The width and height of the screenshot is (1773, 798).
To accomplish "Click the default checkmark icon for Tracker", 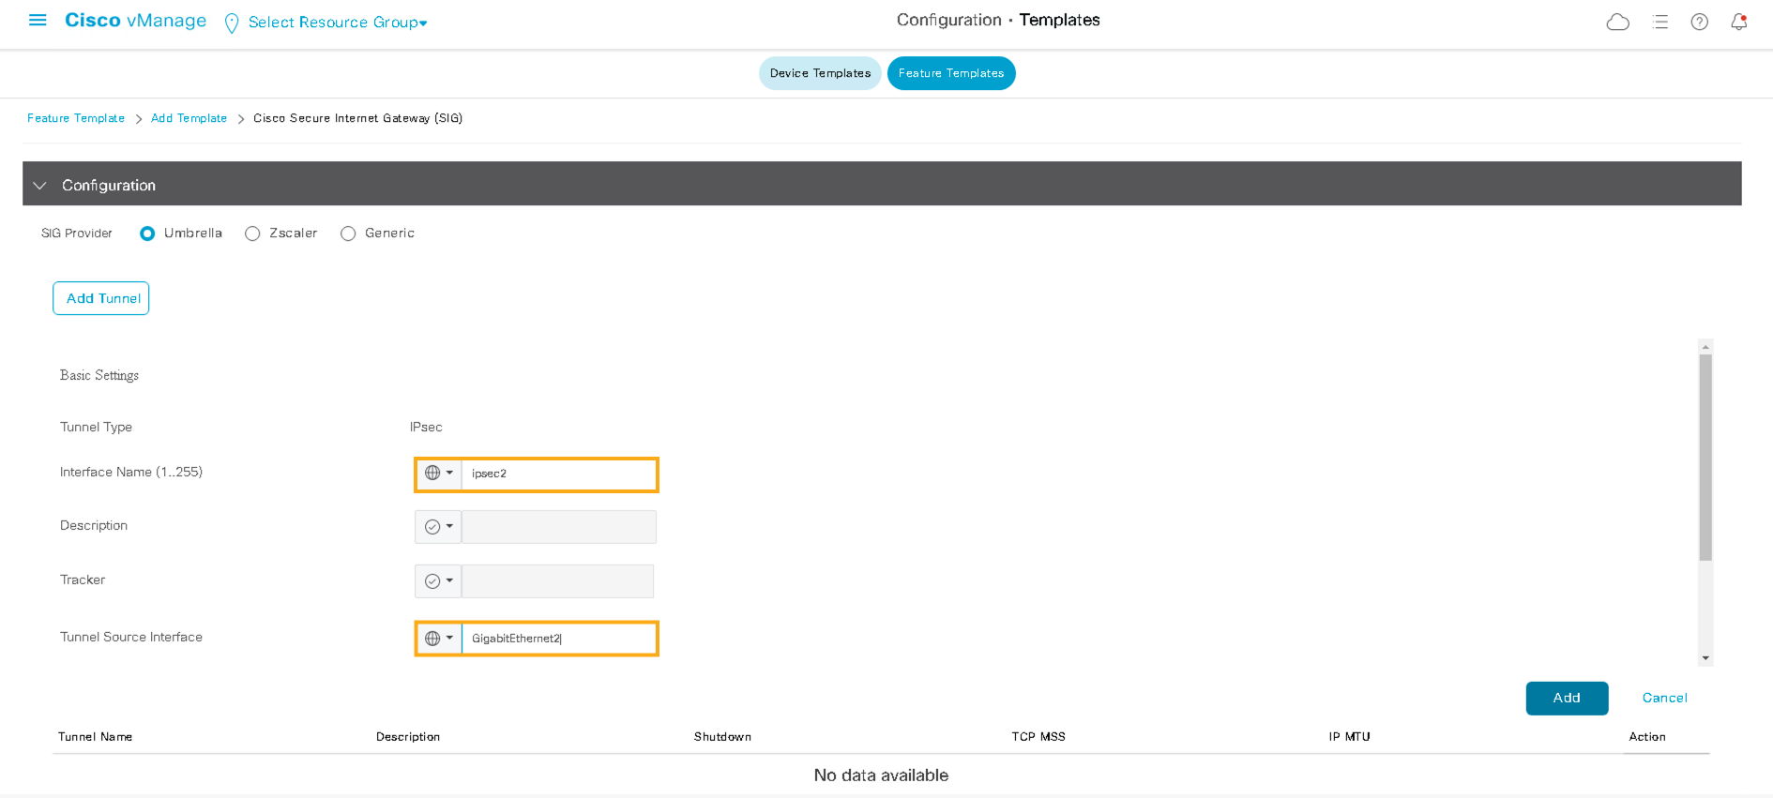I will (432, 581).
